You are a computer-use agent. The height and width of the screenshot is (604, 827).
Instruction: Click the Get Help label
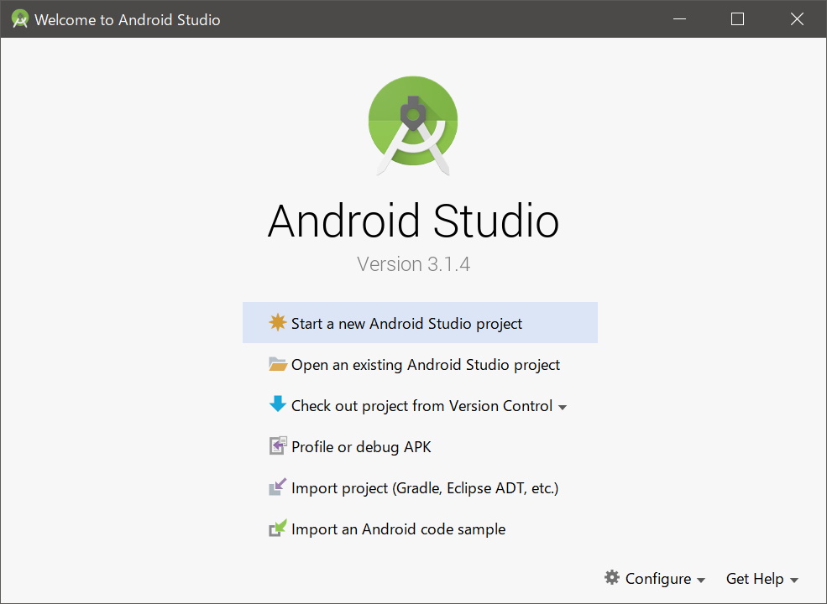754,578
